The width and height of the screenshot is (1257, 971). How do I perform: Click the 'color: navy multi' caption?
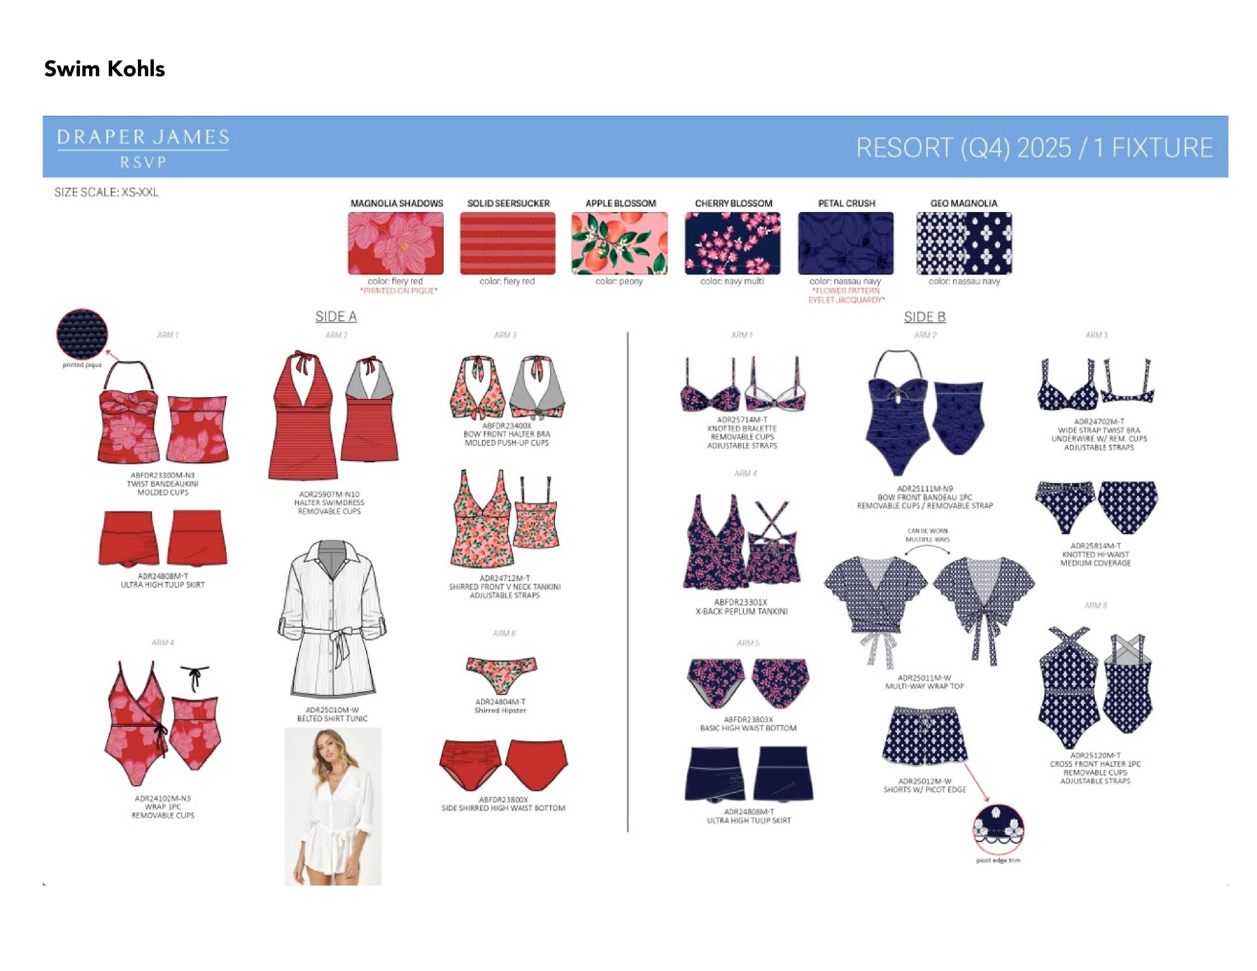(732, 281)
